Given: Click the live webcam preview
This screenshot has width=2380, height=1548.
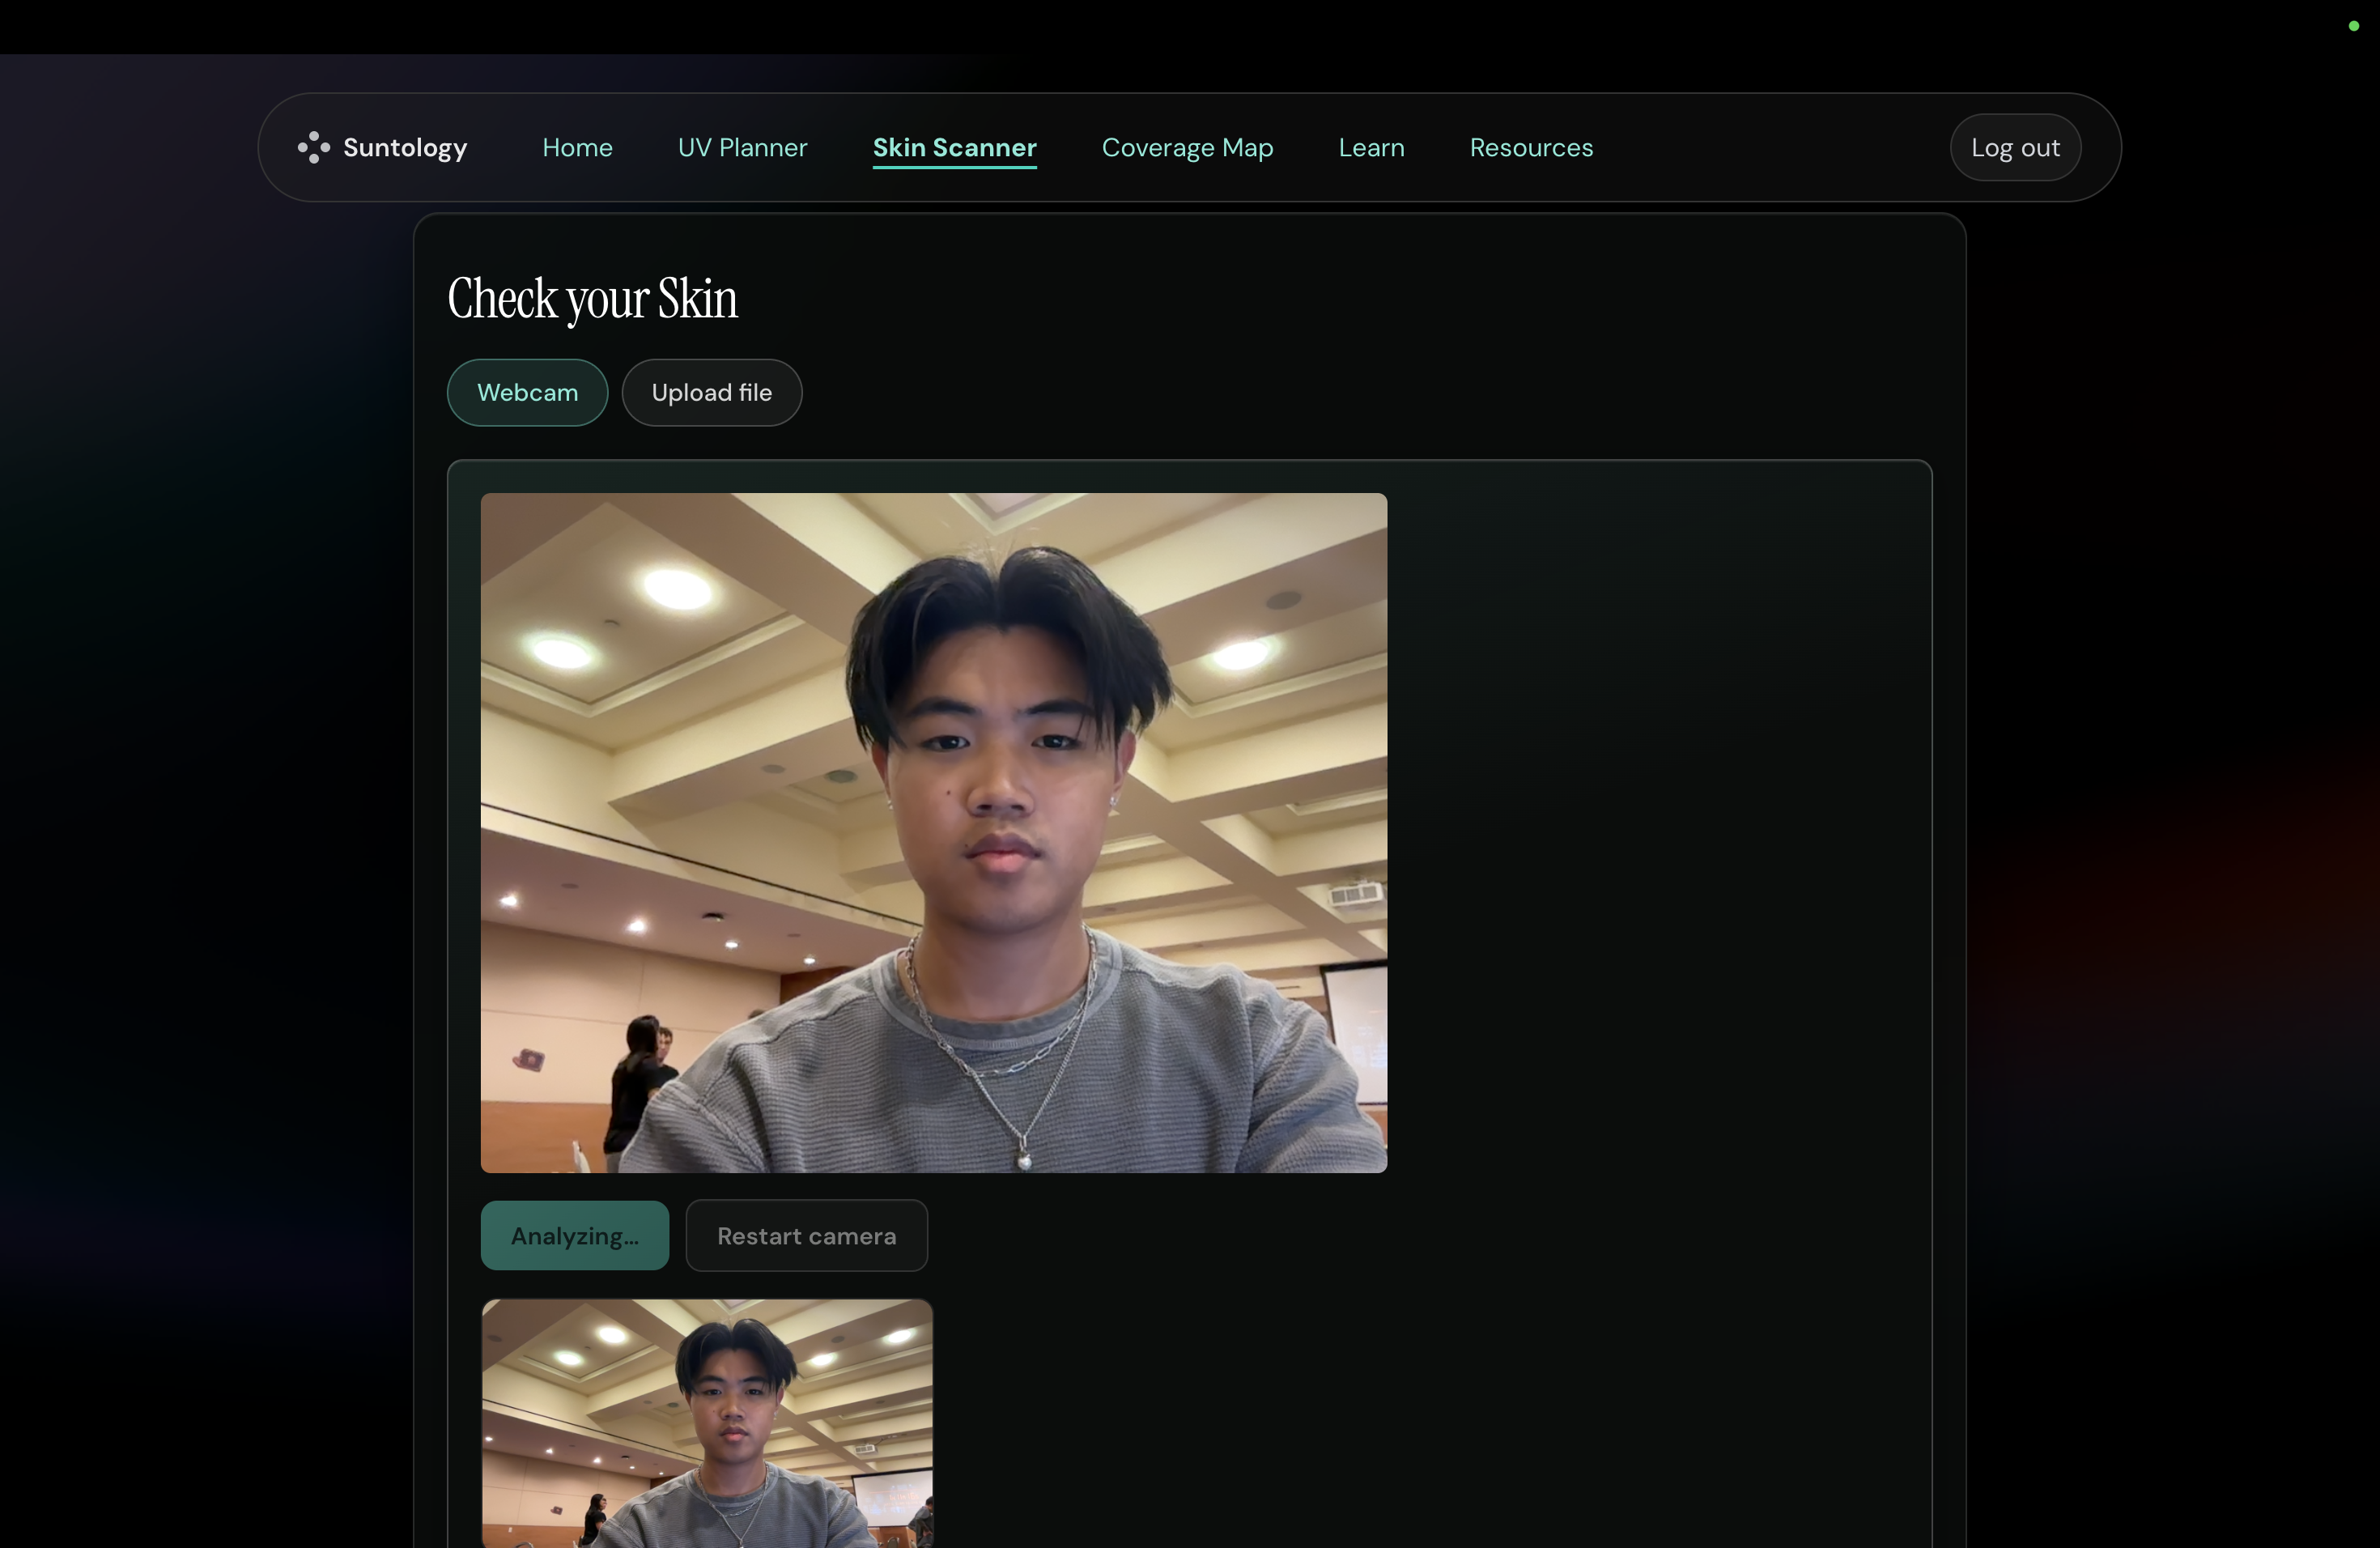Looking at the screenshot, I should click(x=933, y=832).
